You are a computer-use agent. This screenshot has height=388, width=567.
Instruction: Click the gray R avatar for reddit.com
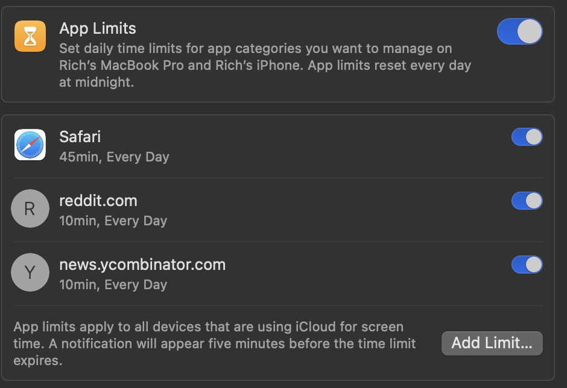(x=30, y=208)
